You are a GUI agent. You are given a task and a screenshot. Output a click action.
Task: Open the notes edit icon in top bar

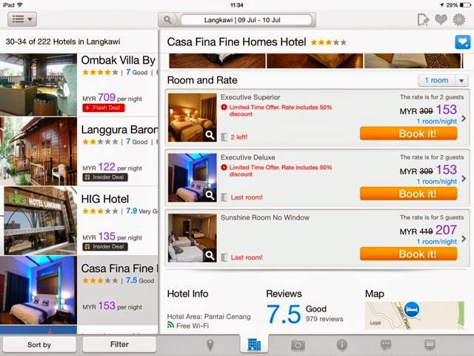(423, 20)
